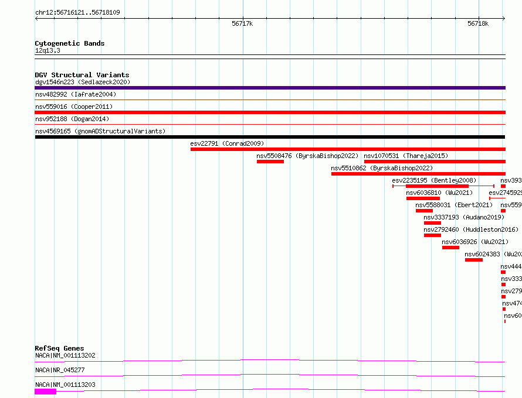Select the 12q13.3 band label

click(x=48, y=50)
